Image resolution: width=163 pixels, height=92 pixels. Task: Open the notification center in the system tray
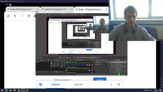(x=160, y=90)
